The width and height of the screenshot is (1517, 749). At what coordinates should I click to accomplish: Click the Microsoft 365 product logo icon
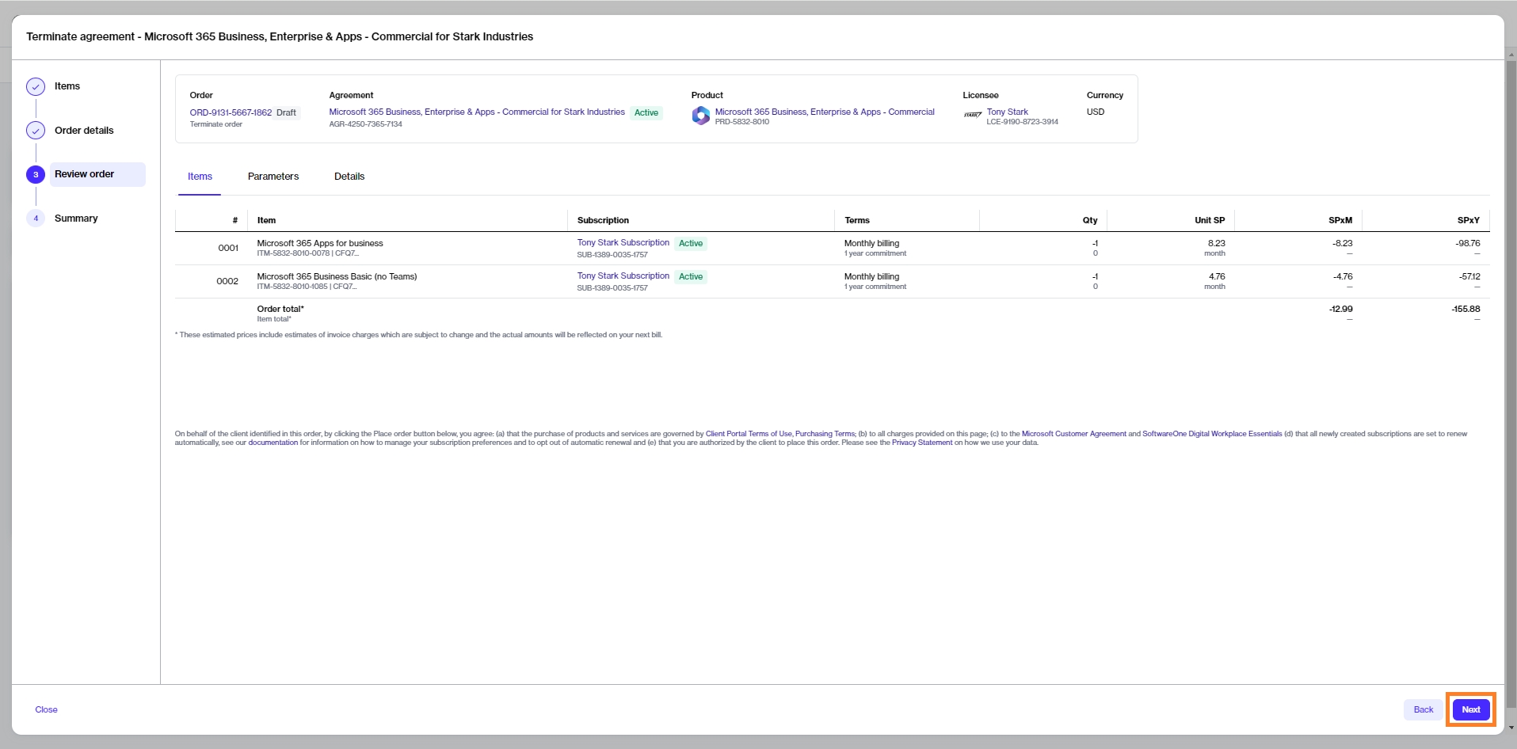[700, 116]
